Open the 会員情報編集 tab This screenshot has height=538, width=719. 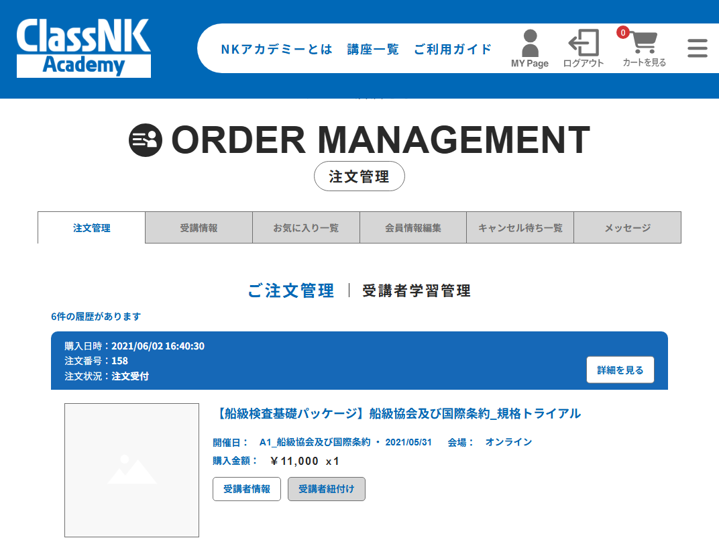click(x=413, y=228)
